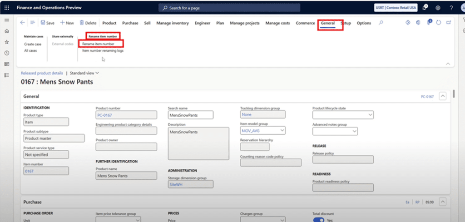
Task: Open settings gear in header
Action: [x=438, y=8]
